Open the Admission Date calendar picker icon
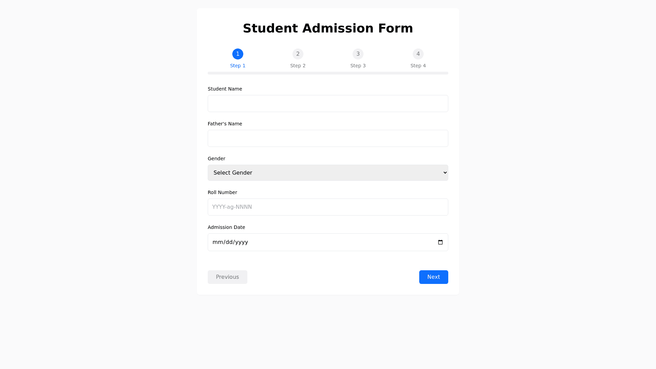The image size is (656, 369). coord(440,242)
